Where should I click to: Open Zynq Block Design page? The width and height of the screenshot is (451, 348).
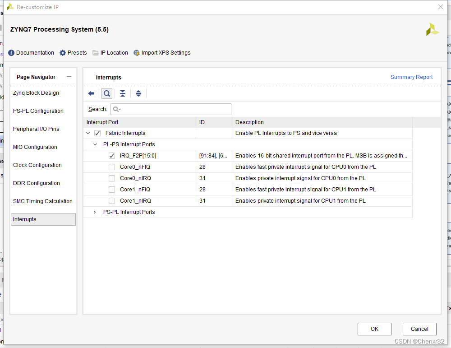pos(36,93)
